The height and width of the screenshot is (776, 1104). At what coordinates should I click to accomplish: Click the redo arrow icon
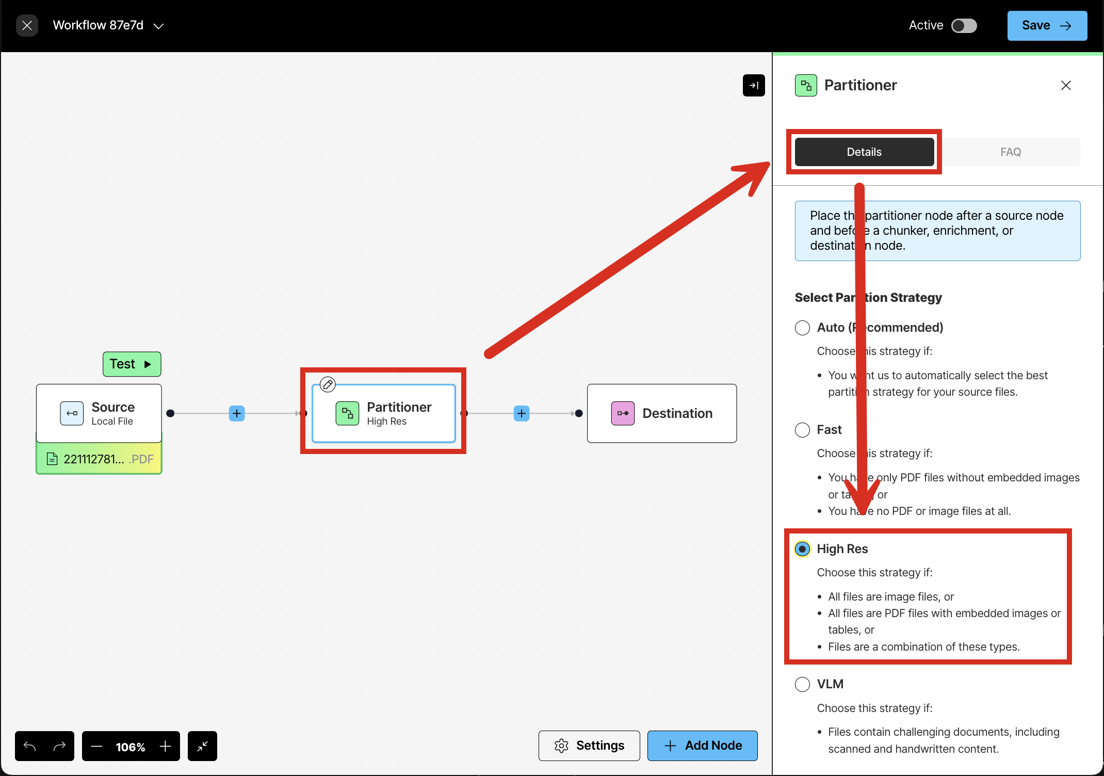click(59, 746)
